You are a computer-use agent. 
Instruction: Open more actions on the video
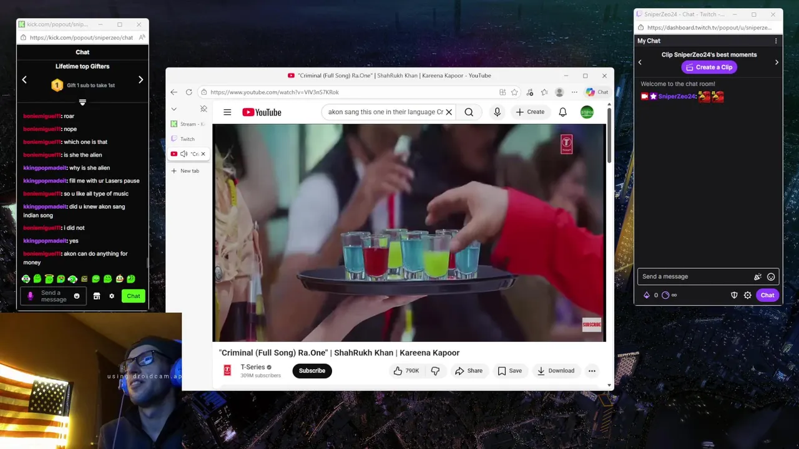[x=592, y=370]
